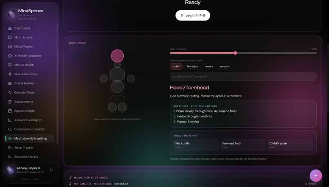Image resolution: width=329 pixels, height=187 pixels.
Task: Click the logout icon beside Abhiraj Balyan
Action: pyautogui.click(x=51, y=170)
